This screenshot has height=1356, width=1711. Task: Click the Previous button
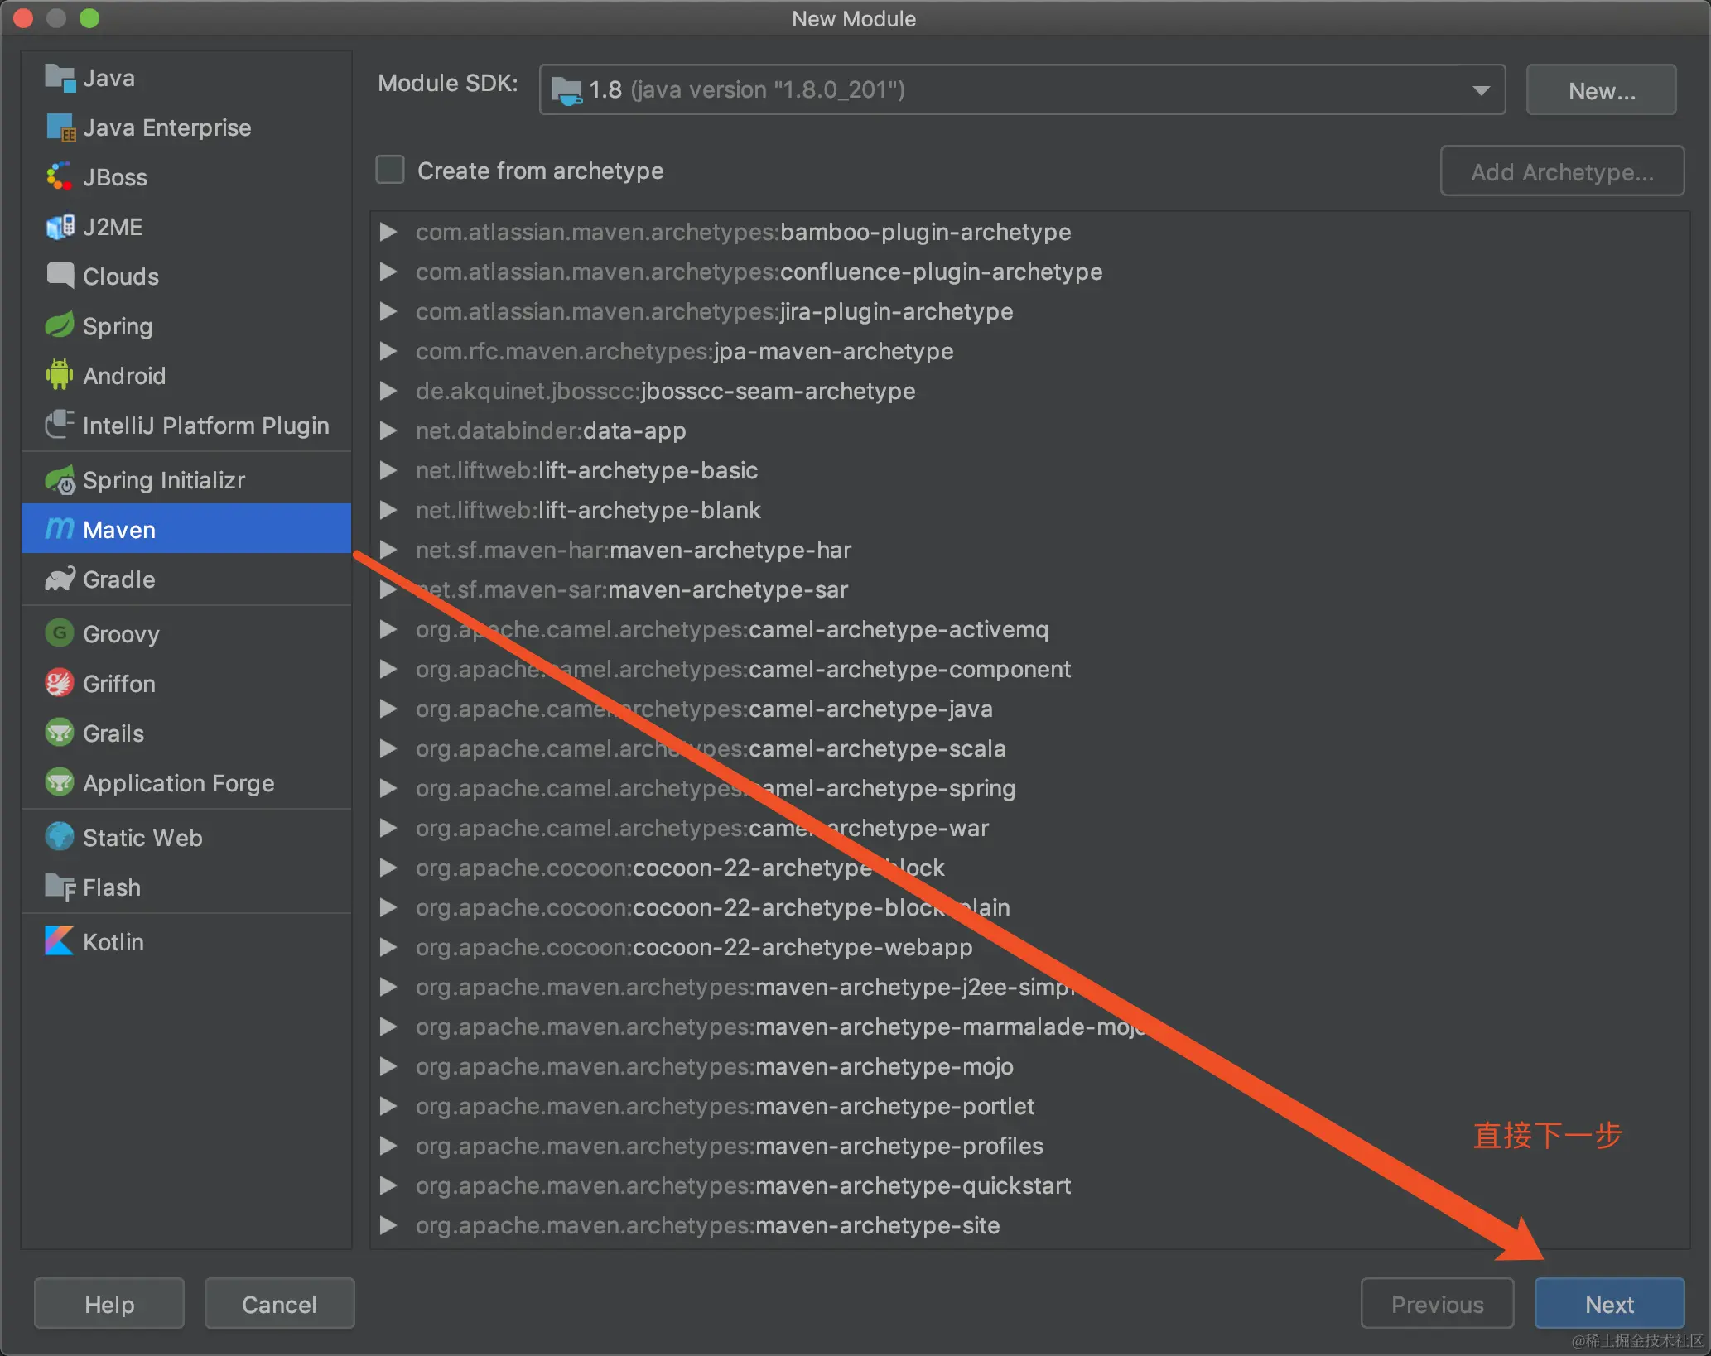(1437, 1304)
